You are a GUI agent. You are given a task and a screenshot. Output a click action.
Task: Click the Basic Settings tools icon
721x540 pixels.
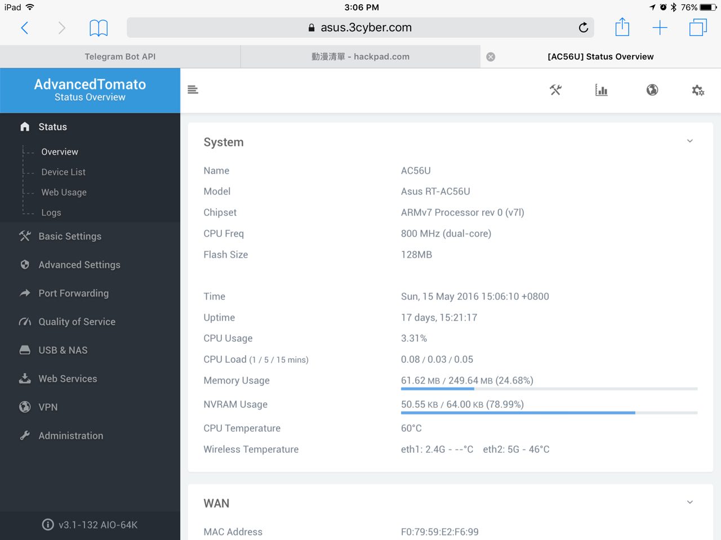point(25,236)
